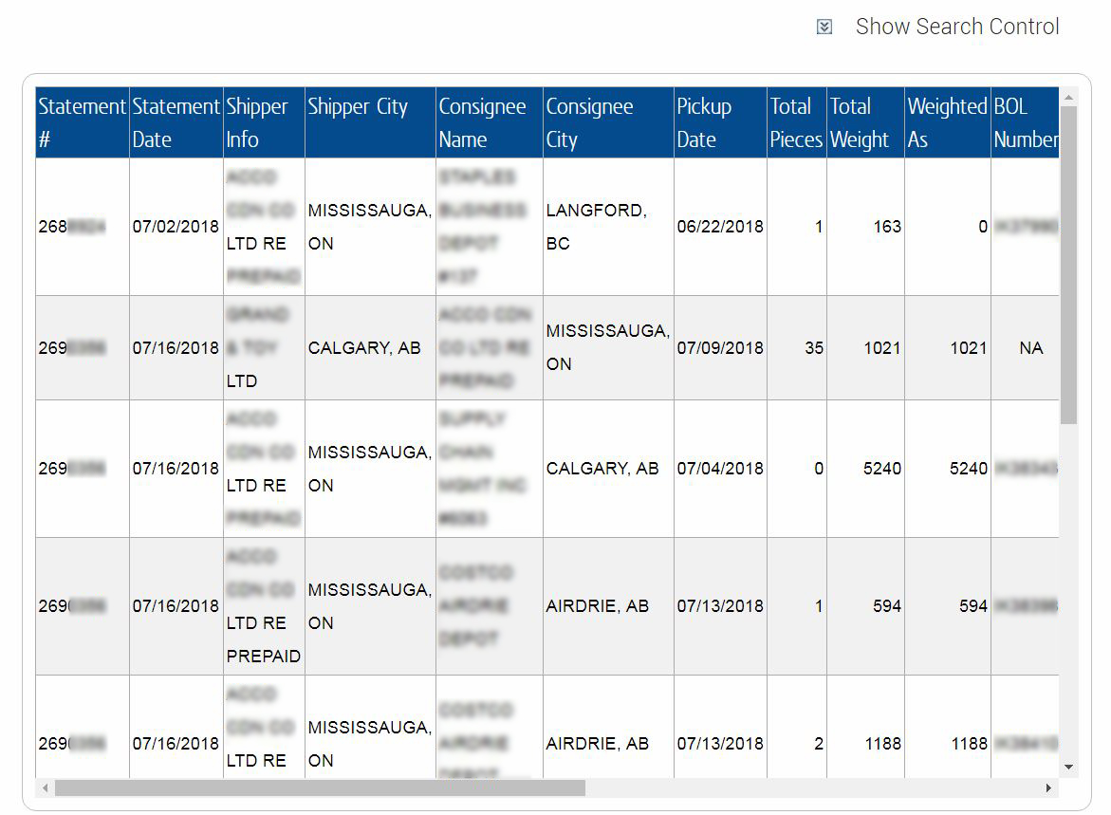Click the CALGARY, AB shipper city cell
The height and width of the screenshot is (815, 1111).
coord(371,348)
